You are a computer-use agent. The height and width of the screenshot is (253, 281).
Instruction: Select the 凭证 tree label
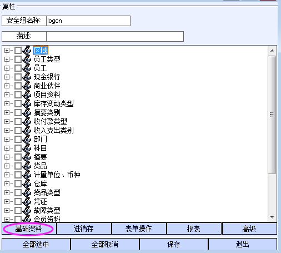pyautogui.click(x=41, y=201)
